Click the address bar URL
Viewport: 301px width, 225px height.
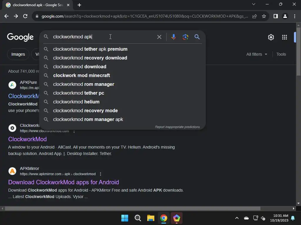145,16
